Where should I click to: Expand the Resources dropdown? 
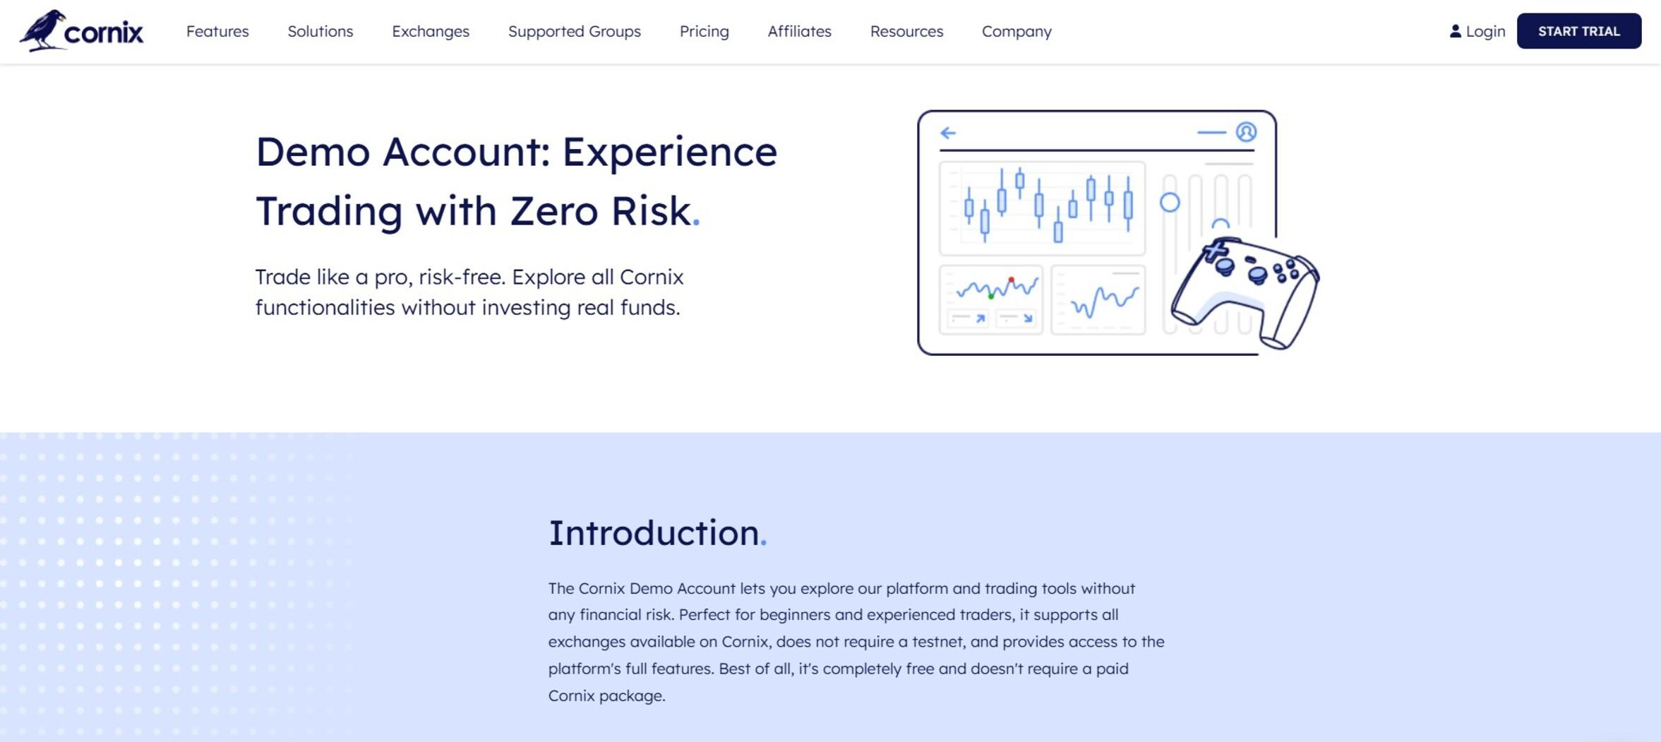906,31
